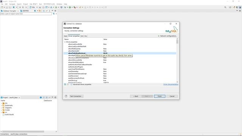
Task: Click new connection plug icon in navigator toolbar
Action: tap(35, 11)
